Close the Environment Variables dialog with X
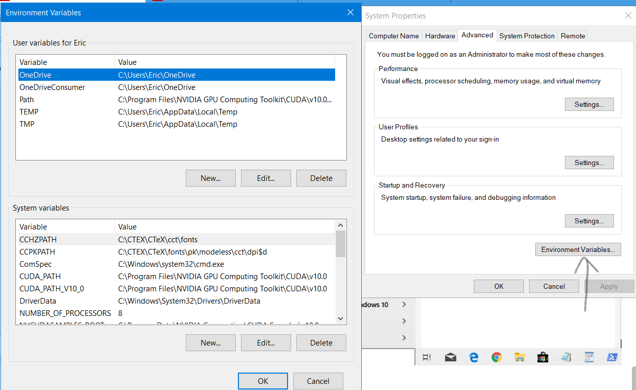The height and width of the screenshot is (390, 636). [x=350, y=12]
